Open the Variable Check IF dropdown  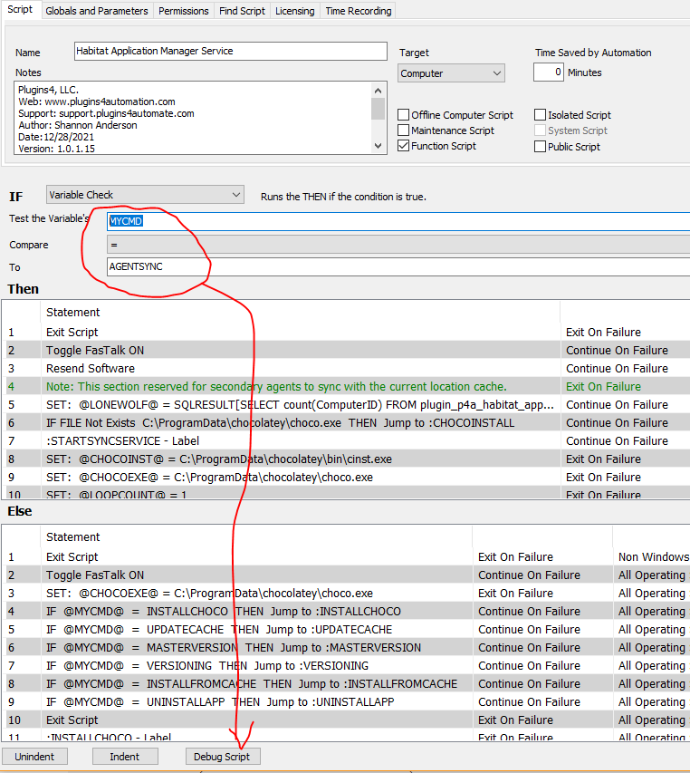145,195
